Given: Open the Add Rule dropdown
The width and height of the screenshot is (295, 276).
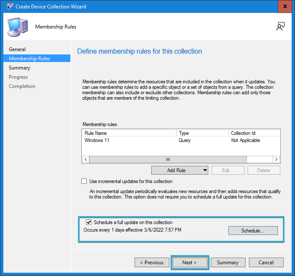Looking at the screenshot, I should tap(180, 170).
